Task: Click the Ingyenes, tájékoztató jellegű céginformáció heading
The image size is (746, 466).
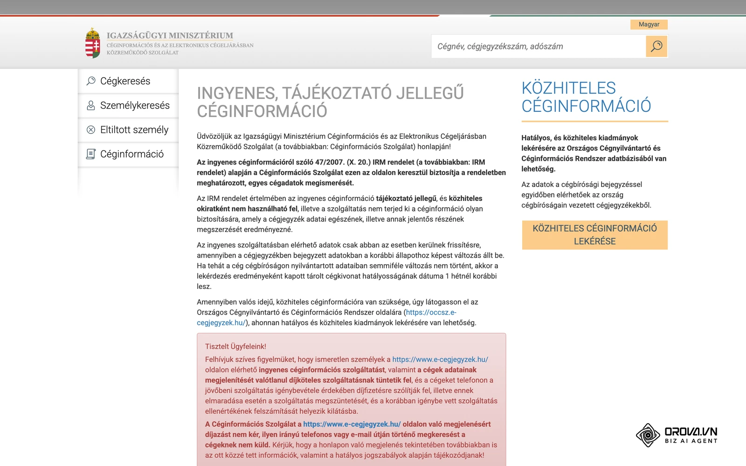Action: pos(330,102)
